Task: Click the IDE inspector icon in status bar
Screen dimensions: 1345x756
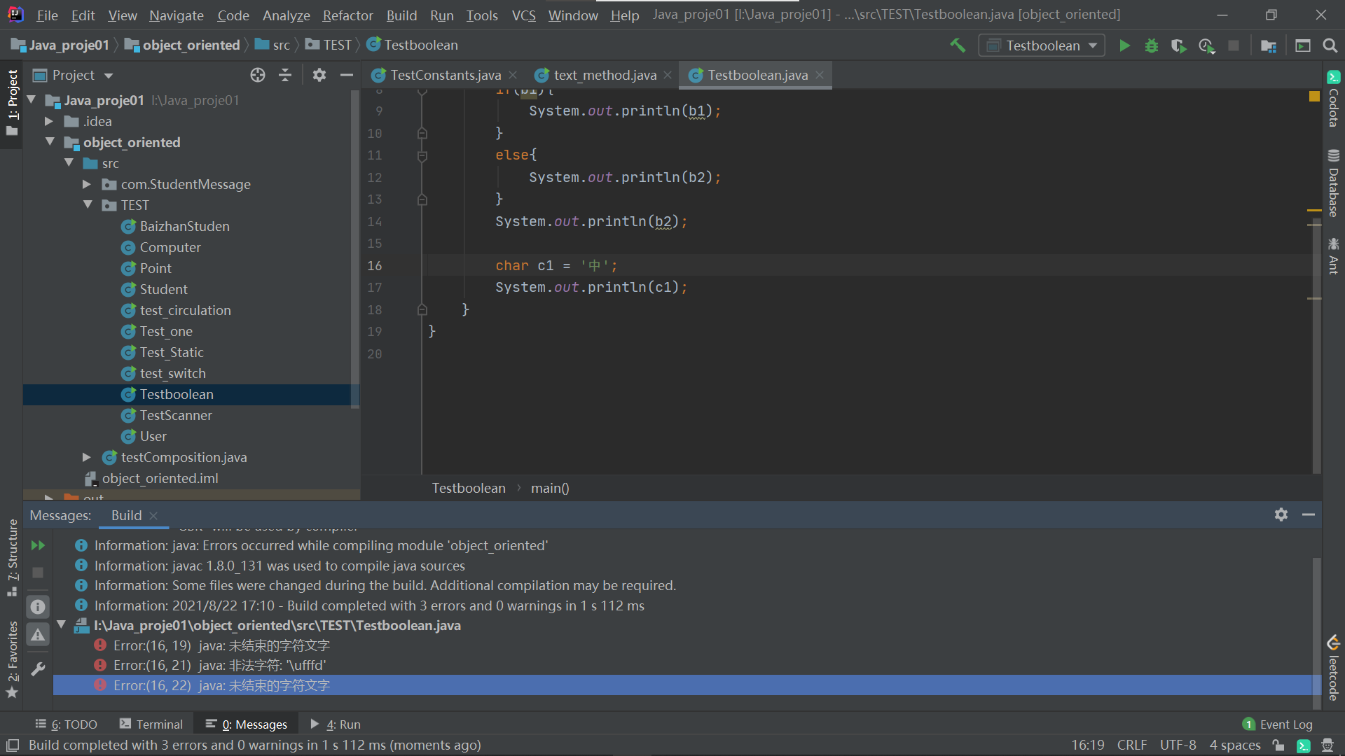Action: tap(1327, 745)
